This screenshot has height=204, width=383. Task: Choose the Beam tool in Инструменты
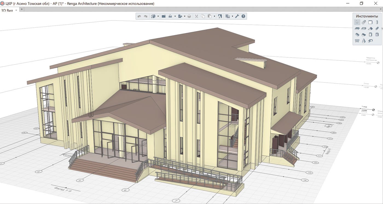377,28
